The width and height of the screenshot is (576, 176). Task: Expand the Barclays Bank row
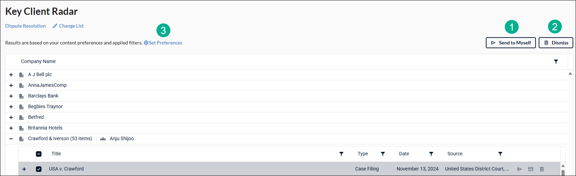click(x=11, y=96)
